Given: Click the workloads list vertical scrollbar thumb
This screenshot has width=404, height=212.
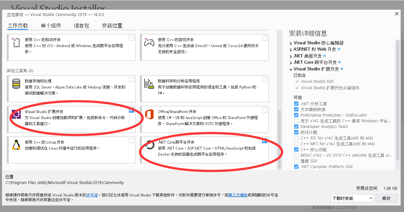Looking at the screenshot, I should tap(280, 139).
